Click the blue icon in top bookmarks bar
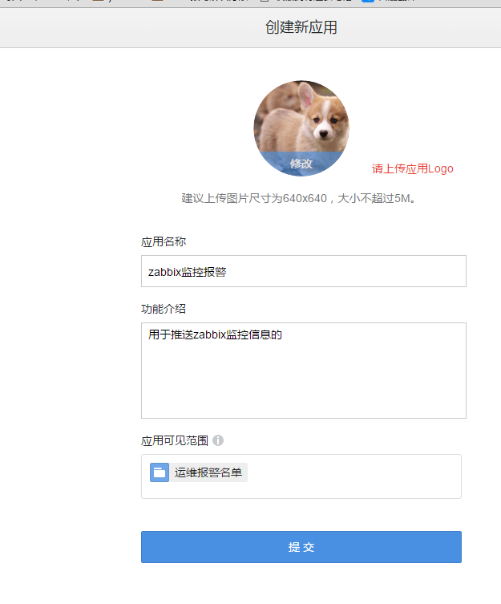This screenshot has width=501, height=604. point(368,1)
